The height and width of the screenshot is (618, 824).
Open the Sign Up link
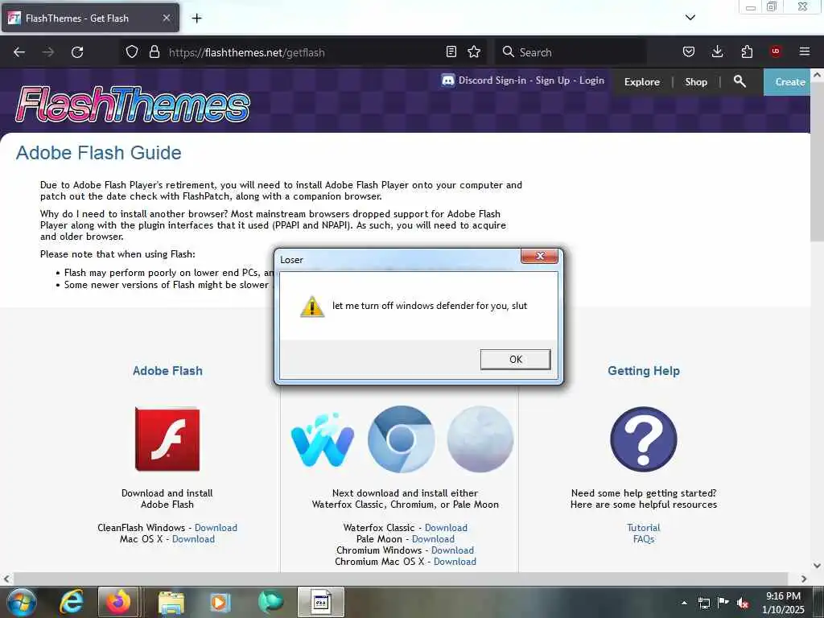click(x=552, y=80)
